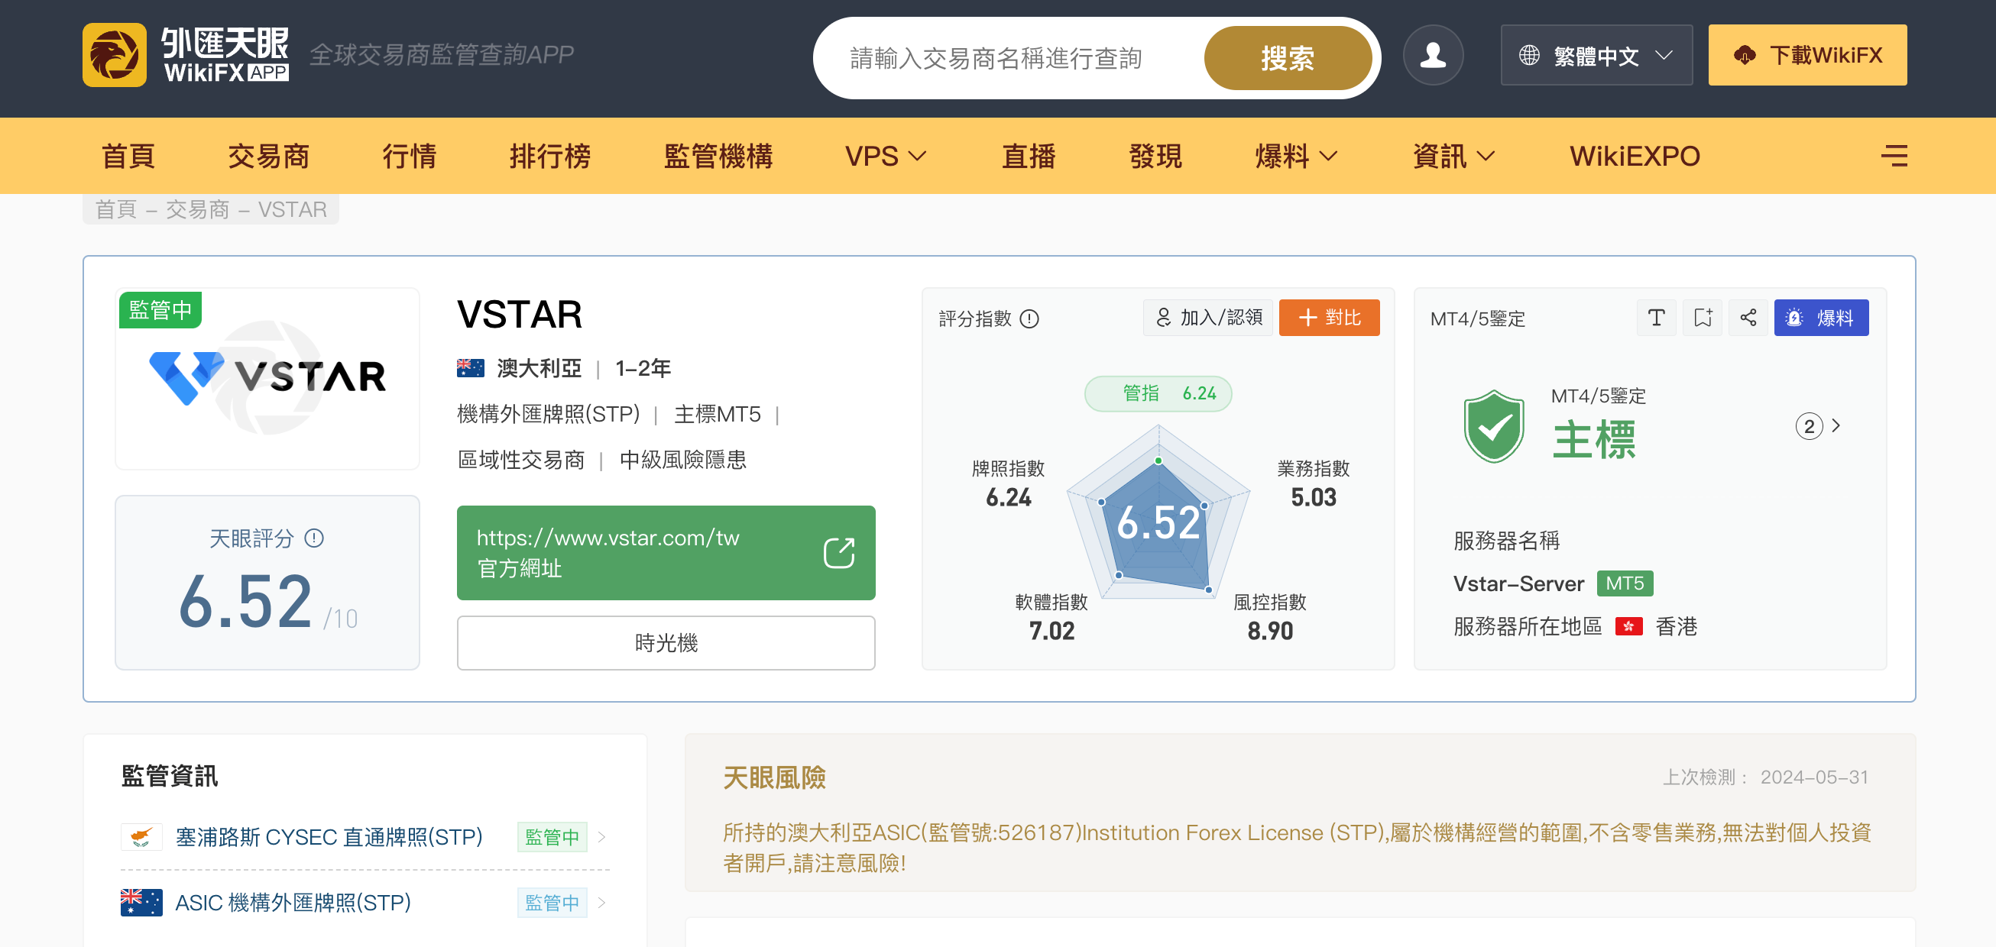Open the user account icon
The width and height of the screenshot is (1996, 947).
click(1433, 55)
